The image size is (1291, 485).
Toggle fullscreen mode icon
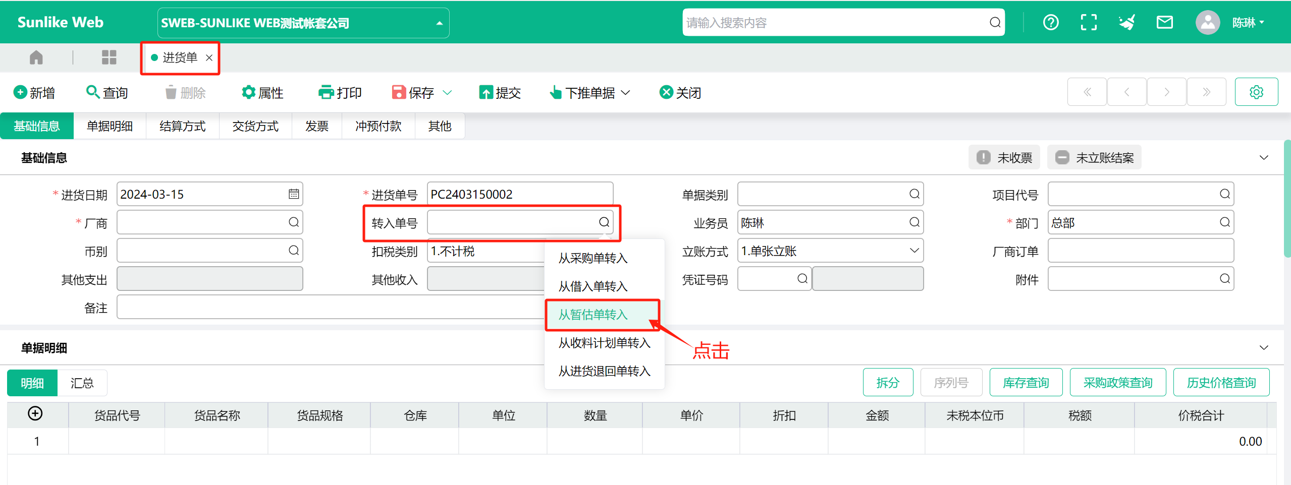[1089, 22]
